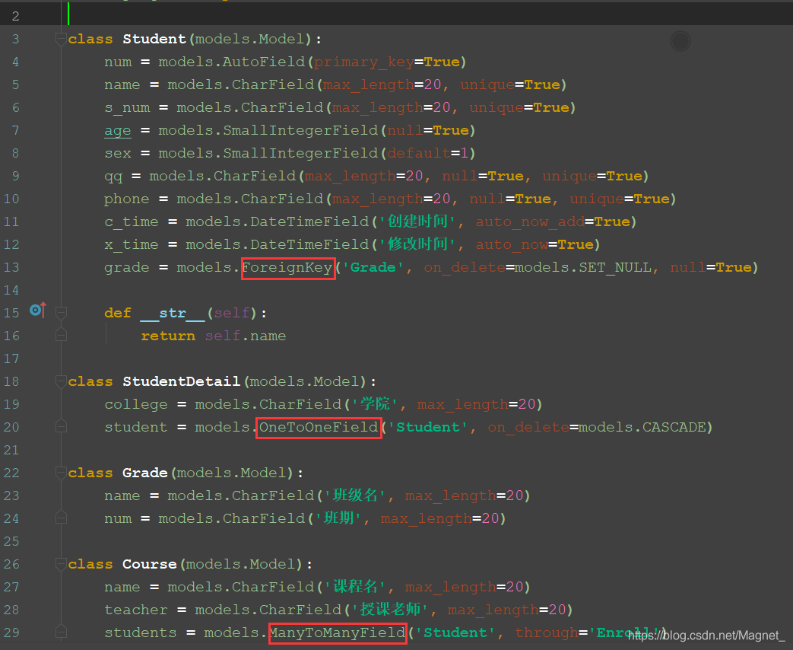Click the sex variable name

(117, 154)
